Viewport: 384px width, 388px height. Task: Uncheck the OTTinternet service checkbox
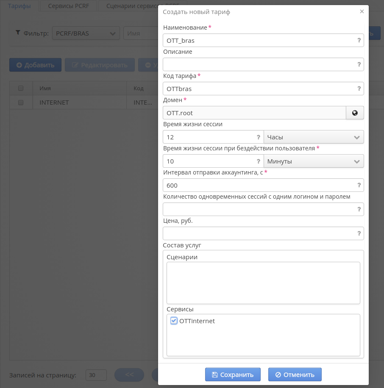(x=174, y=321)
